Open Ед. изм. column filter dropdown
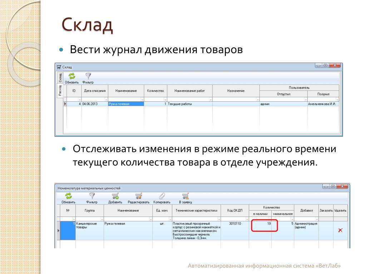This screenshot has width=366, height=274. [x=170, y=219]
